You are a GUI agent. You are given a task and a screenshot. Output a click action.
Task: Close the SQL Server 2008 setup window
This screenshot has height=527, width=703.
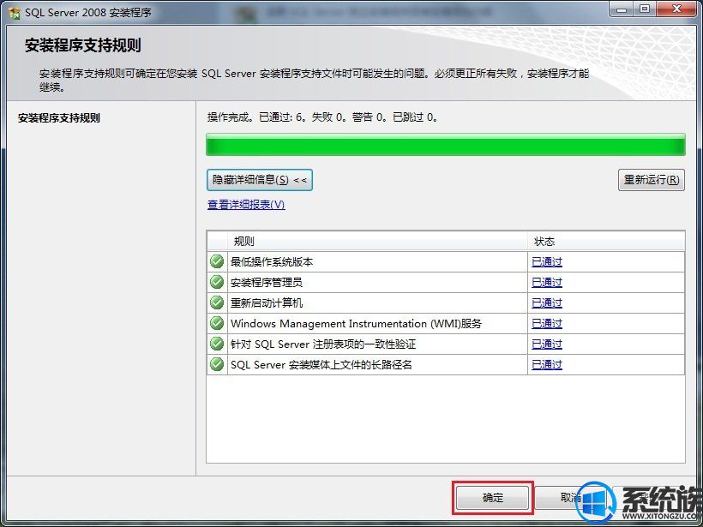tap(677, 9)
